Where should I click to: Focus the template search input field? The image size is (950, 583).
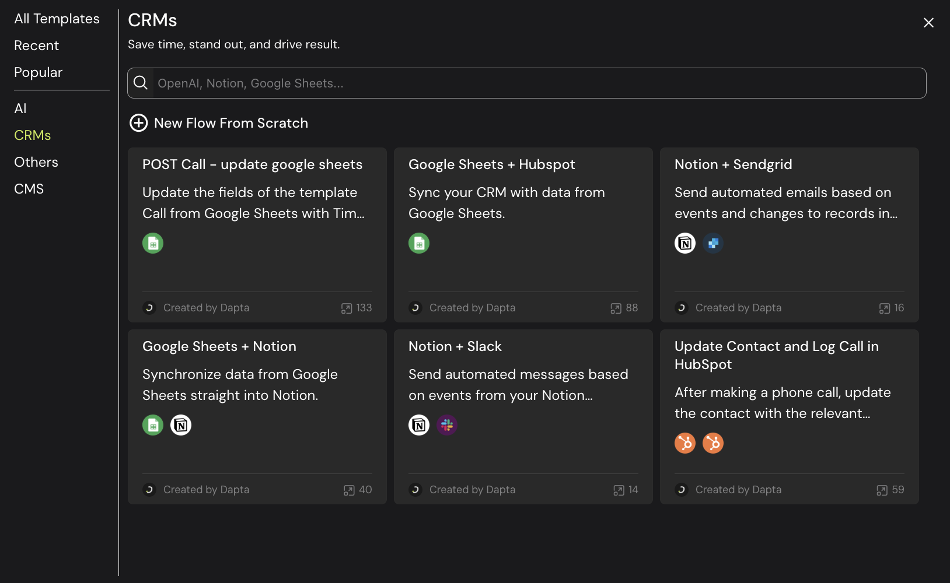pos(537,83)
